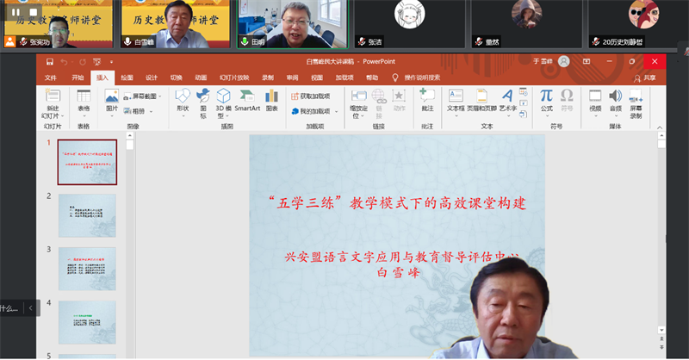Screen dimensions: 689x360
Task: Select slide 2 thumbnail in slide panel
Action: tap(87, 215)
